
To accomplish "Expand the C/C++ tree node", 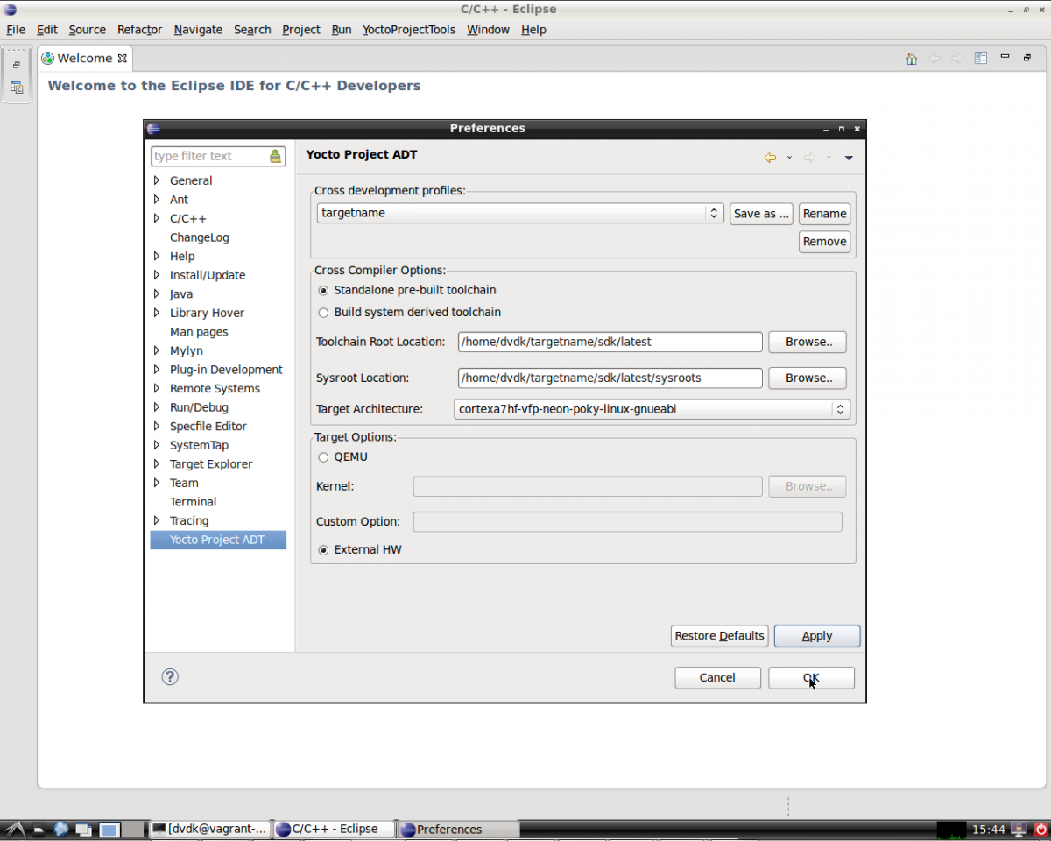I will point(157,219).
